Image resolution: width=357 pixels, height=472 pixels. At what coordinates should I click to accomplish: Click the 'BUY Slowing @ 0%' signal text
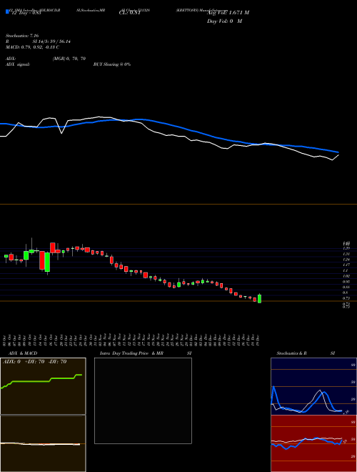click(112, 64)
